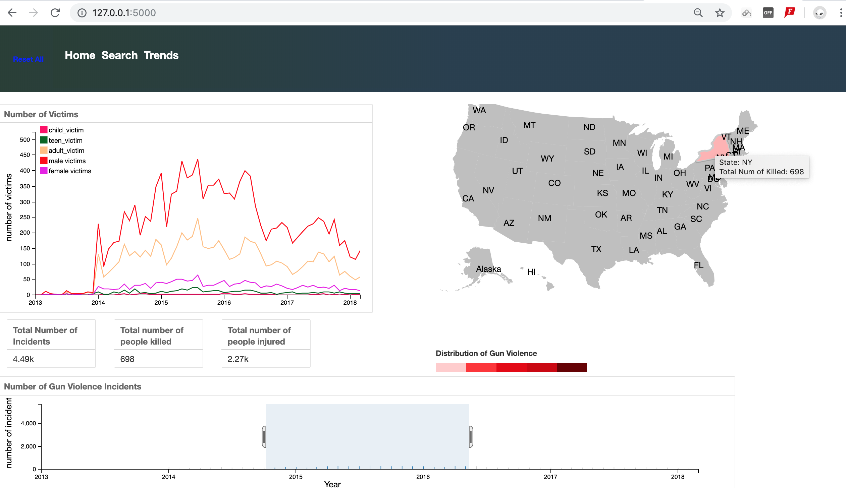Click the red F extension icon
The image size is (846, 488).
point(790,13)
